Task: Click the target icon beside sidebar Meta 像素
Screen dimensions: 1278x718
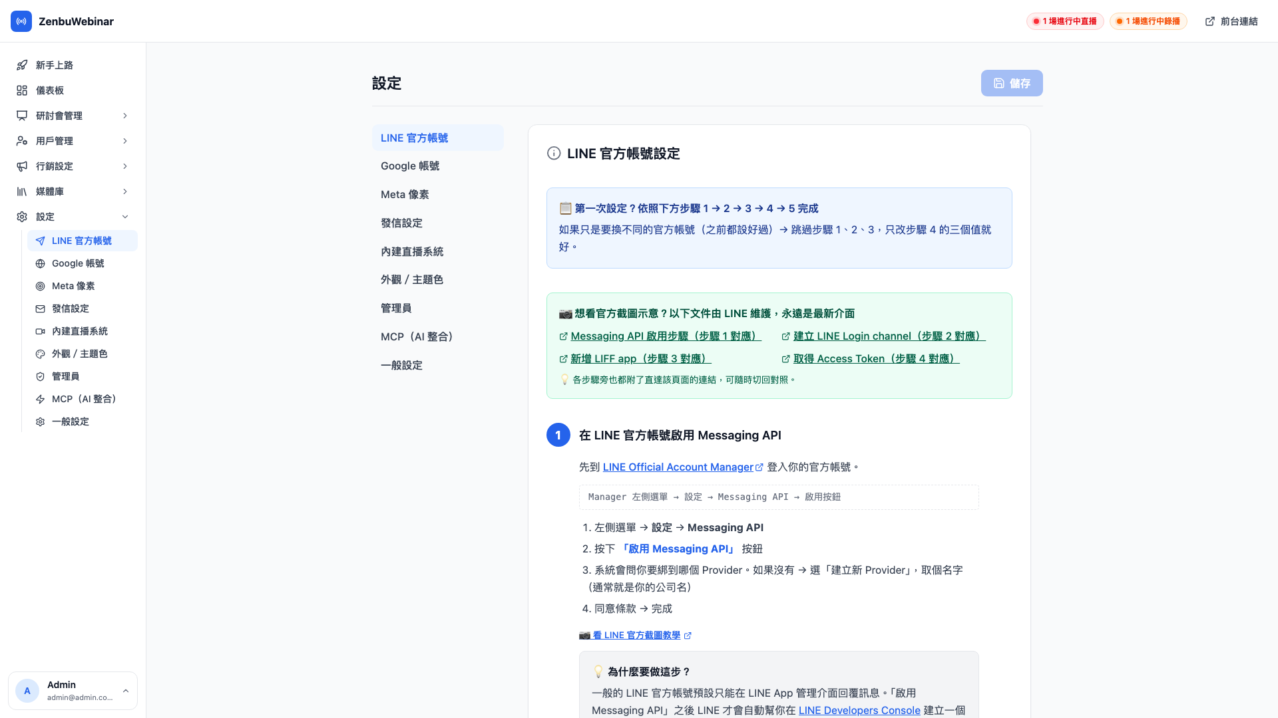Action: coord(41,286)
